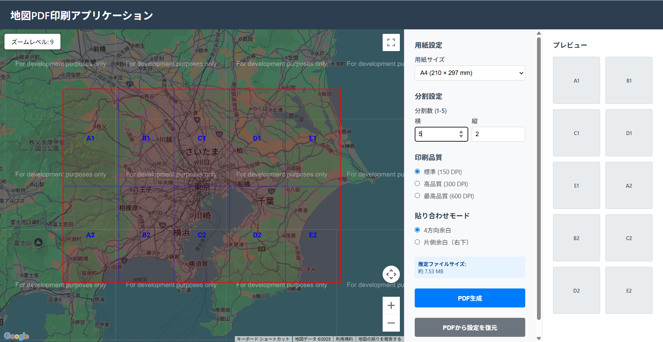
Task: Click the settings panel scrollbar thumb
Action: (539, 179)
